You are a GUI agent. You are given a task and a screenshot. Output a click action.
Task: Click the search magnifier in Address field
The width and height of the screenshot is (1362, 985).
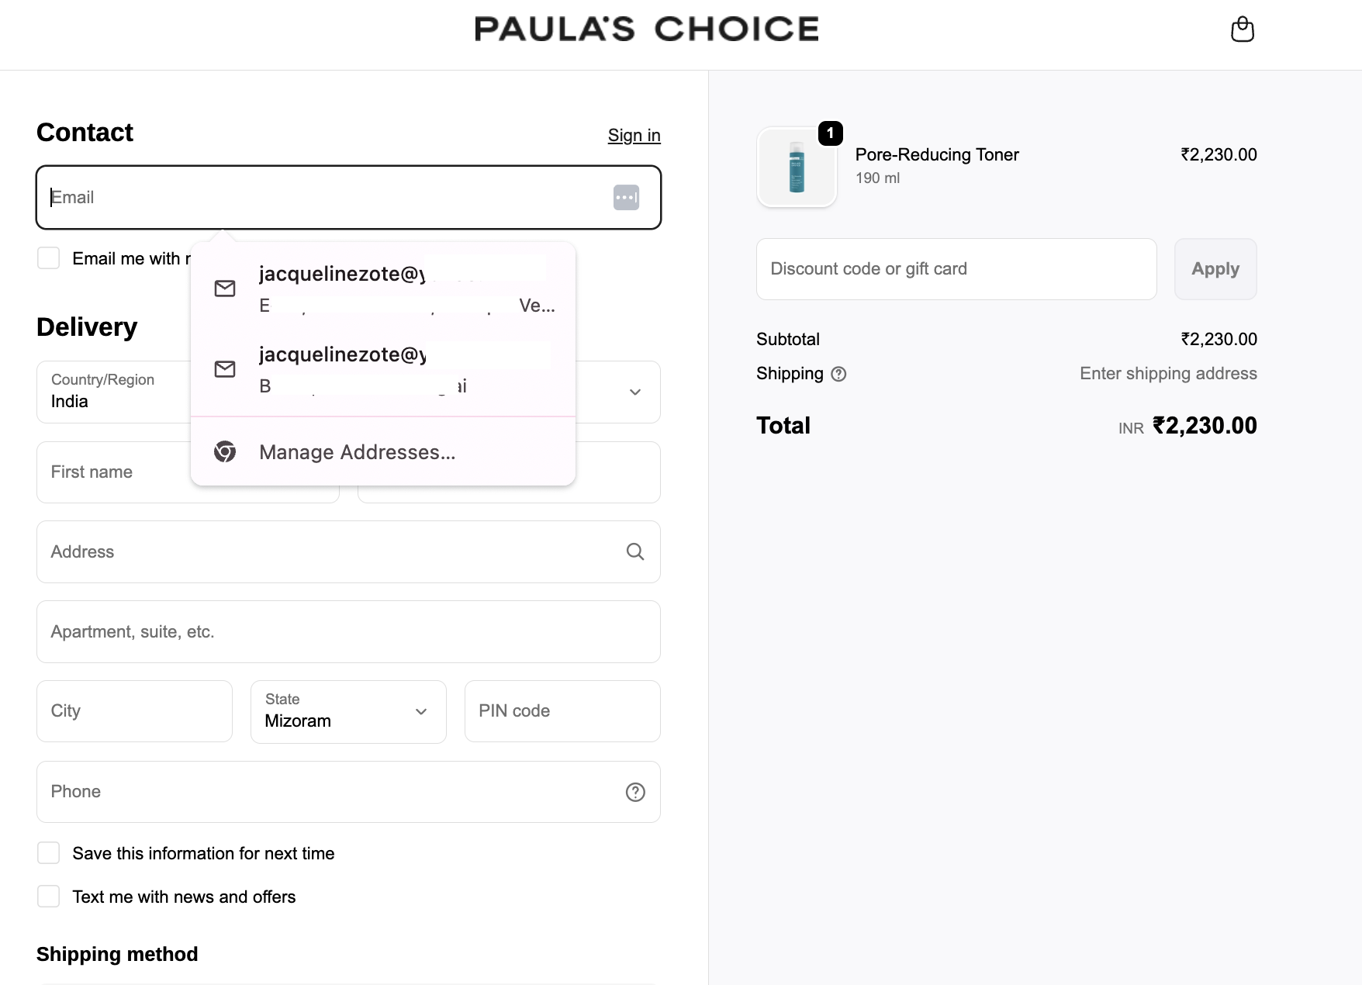point(635,551)
